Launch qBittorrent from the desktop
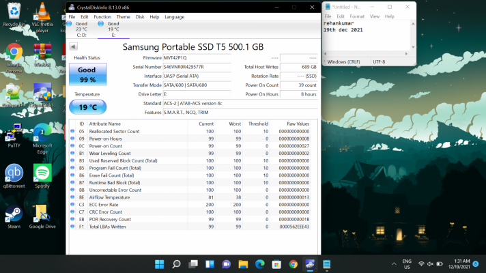 coord(14,176)
